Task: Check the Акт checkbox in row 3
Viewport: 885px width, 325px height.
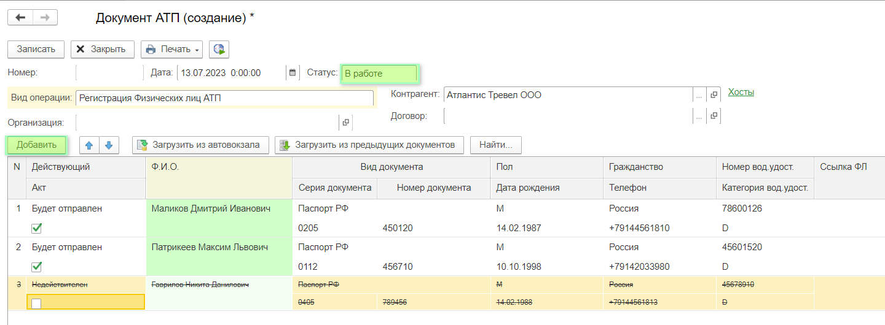Action: (x=37, y=303)
